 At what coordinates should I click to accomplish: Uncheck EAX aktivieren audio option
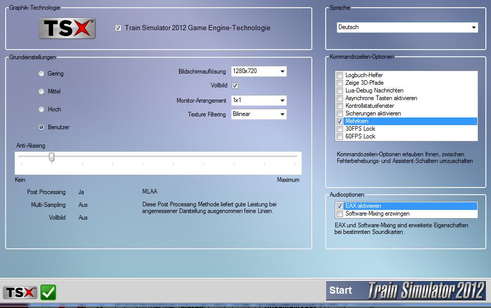tap(339, 206)
